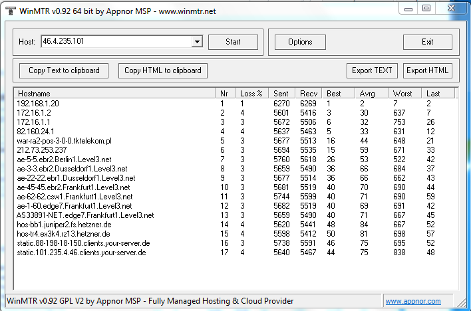Click the Nr column header

226,93
